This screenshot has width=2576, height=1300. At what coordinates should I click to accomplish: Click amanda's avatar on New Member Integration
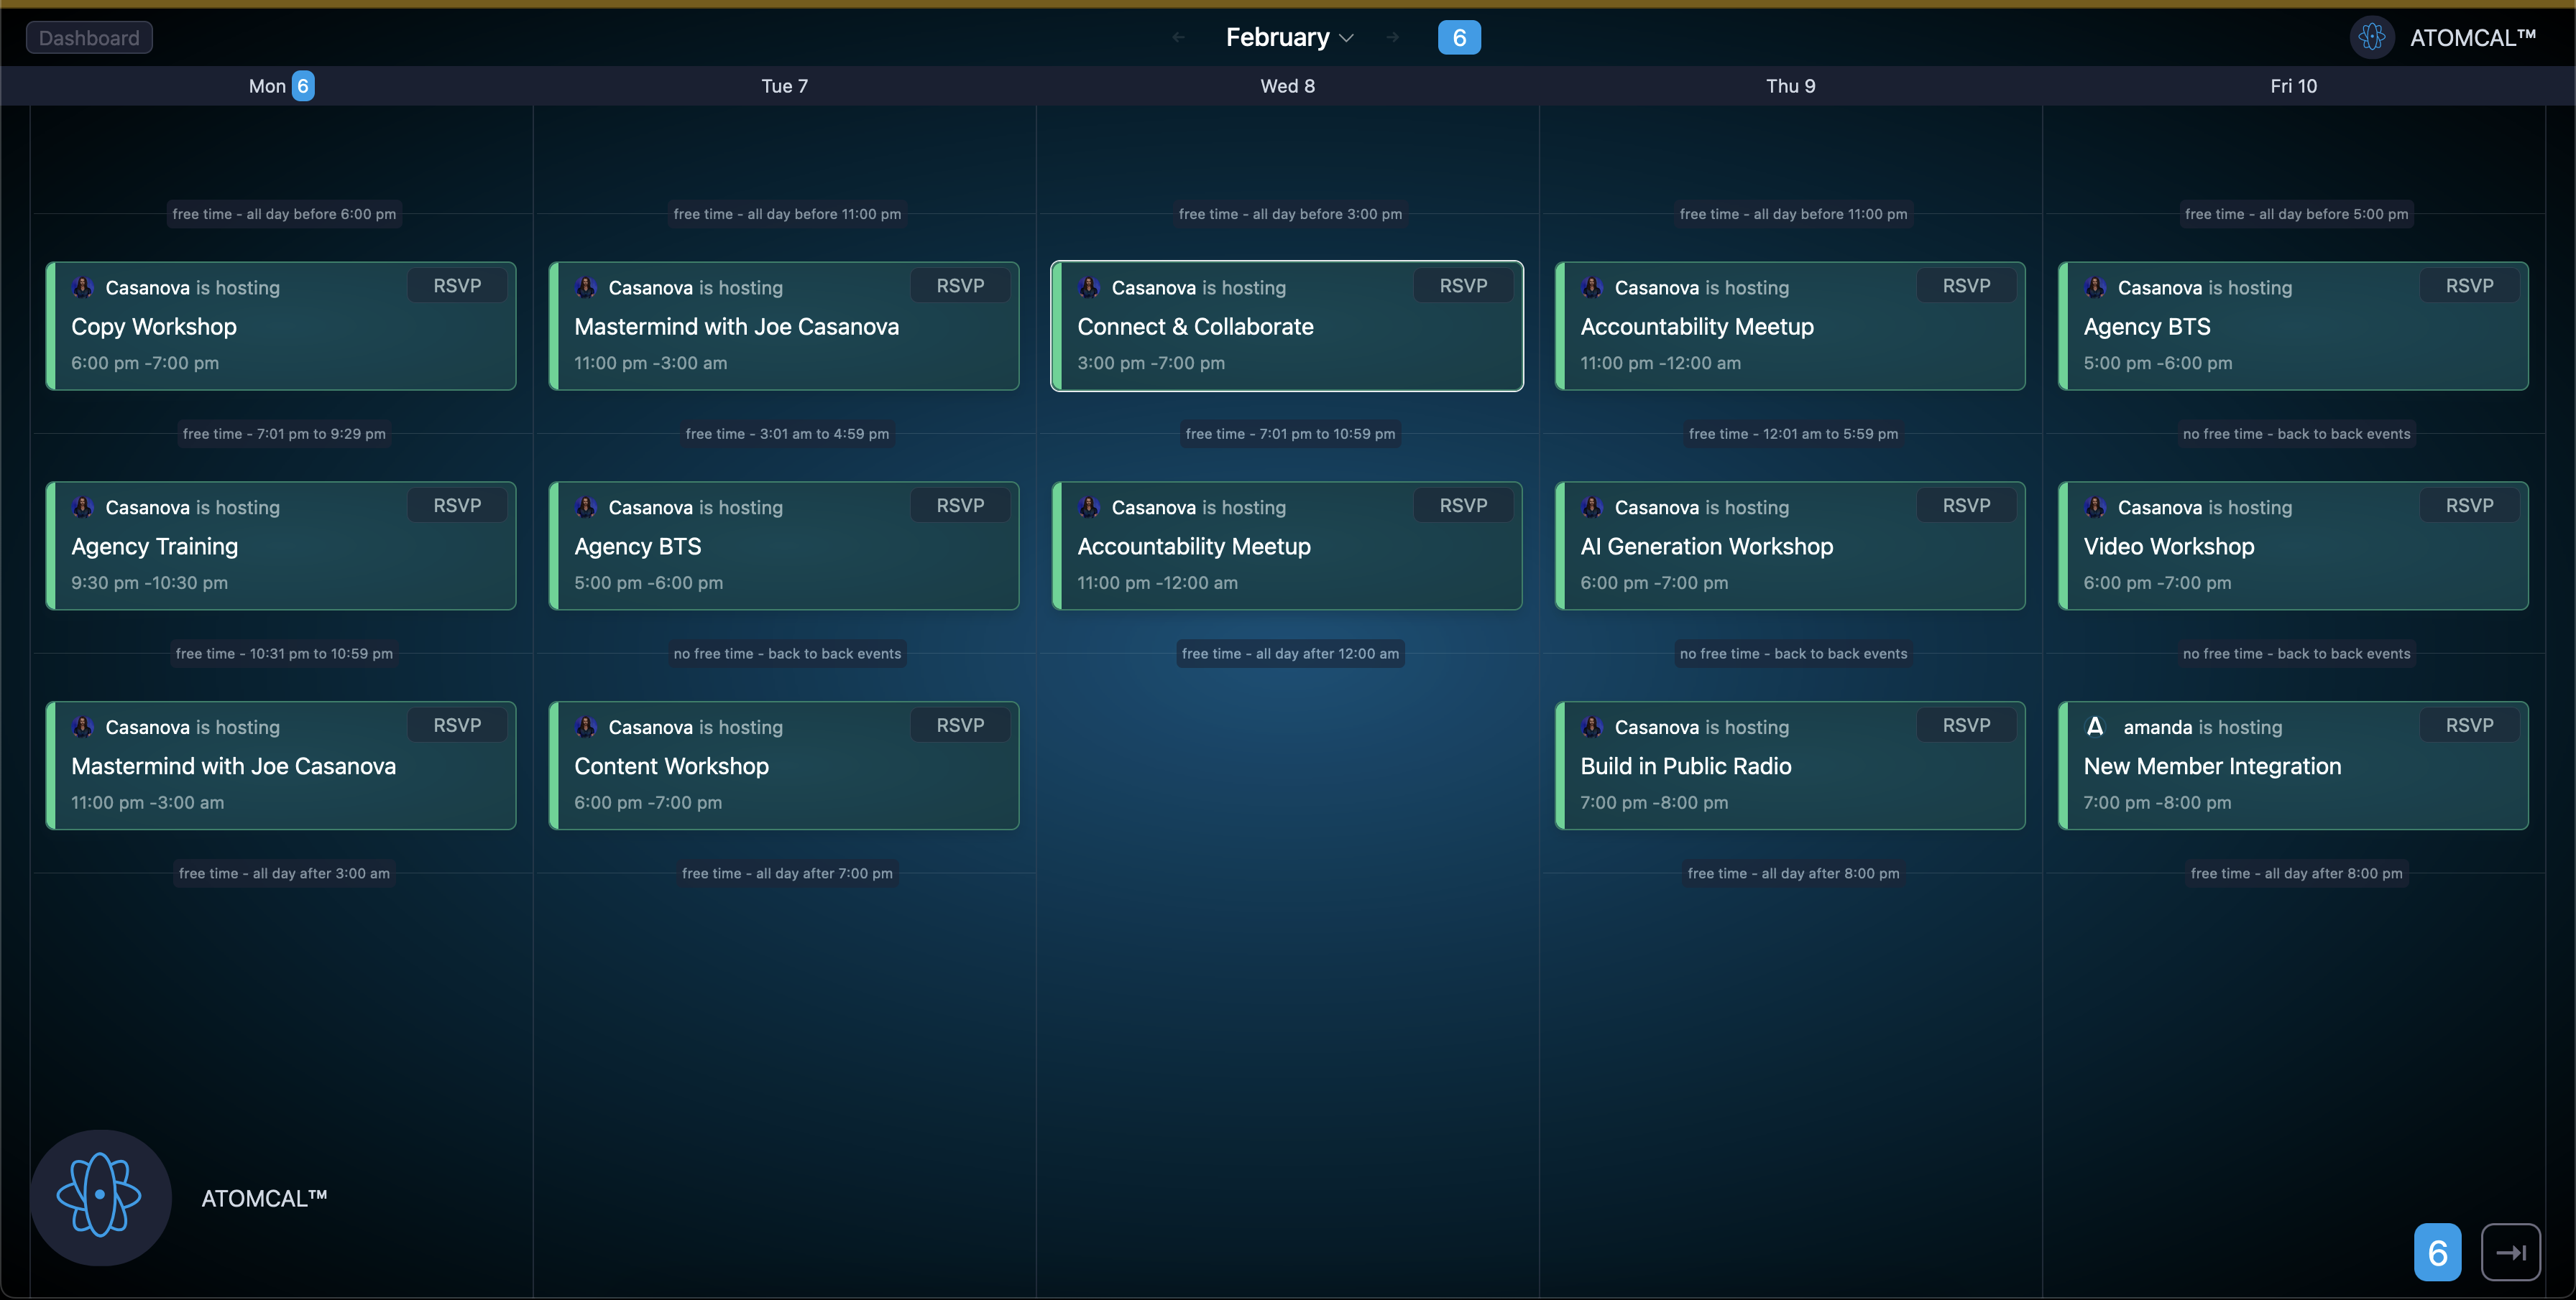pos(2095,726)
